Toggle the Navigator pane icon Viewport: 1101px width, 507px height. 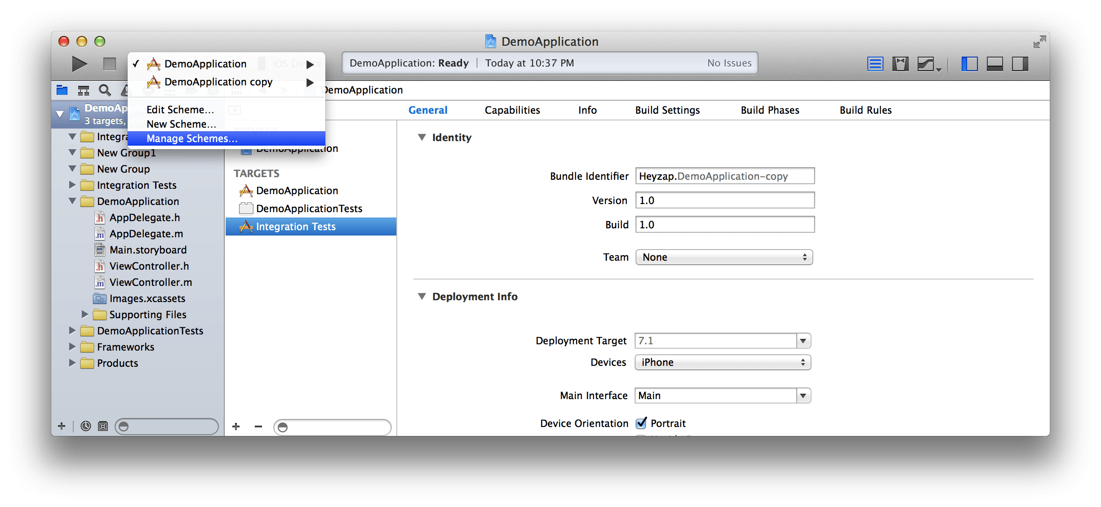point(969,64)
